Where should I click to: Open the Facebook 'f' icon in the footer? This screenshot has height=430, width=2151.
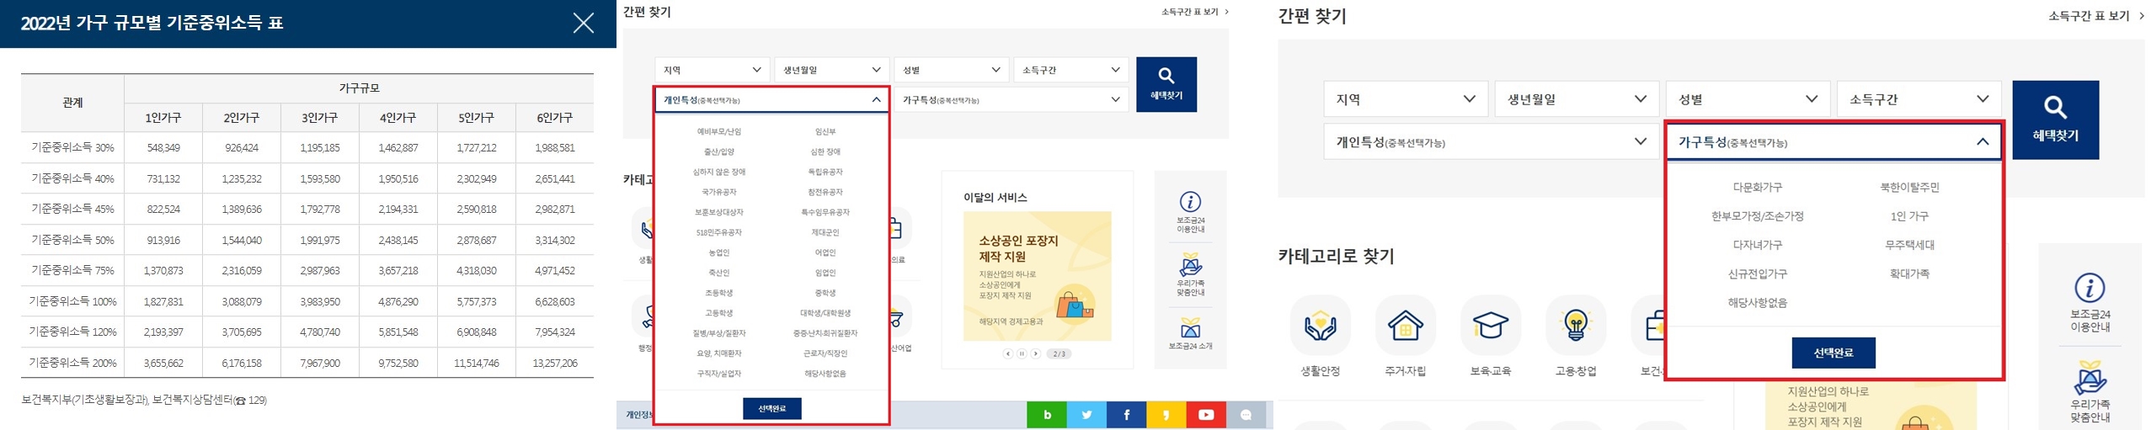[x=1126, y=415]
